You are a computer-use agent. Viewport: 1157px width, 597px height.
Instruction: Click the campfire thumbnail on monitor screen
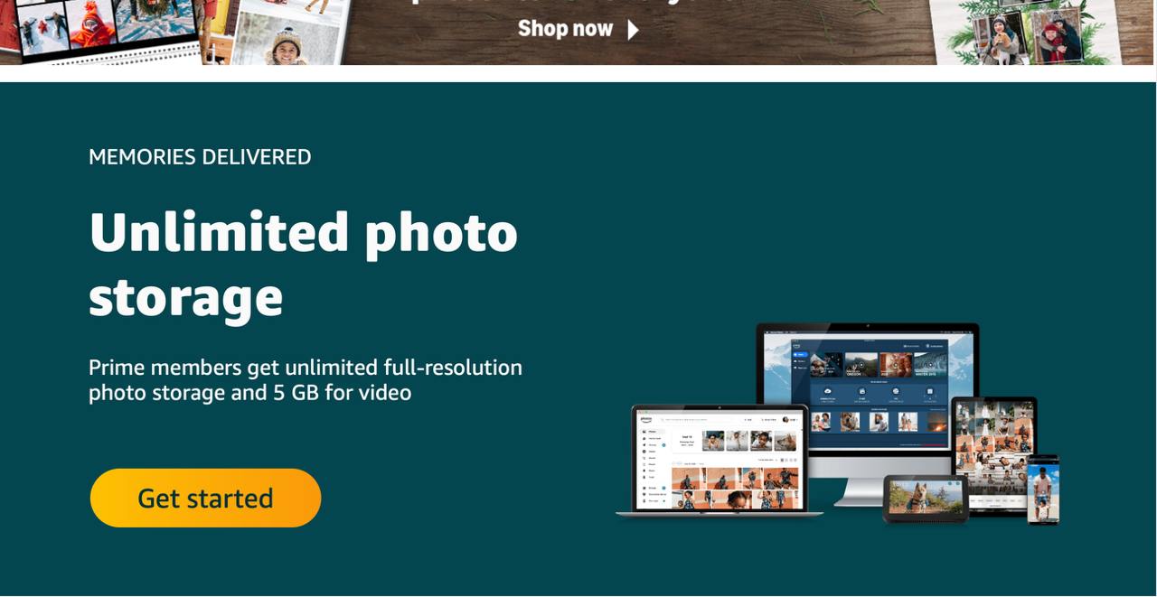(937, 422)
